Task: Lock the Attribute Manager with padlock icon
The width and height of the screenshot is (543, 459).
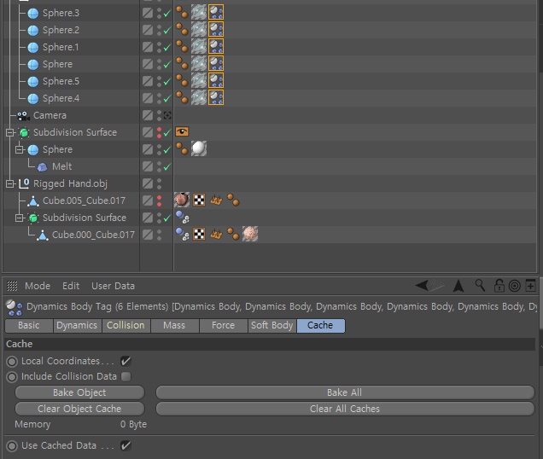Action: (x=499, y=286)
